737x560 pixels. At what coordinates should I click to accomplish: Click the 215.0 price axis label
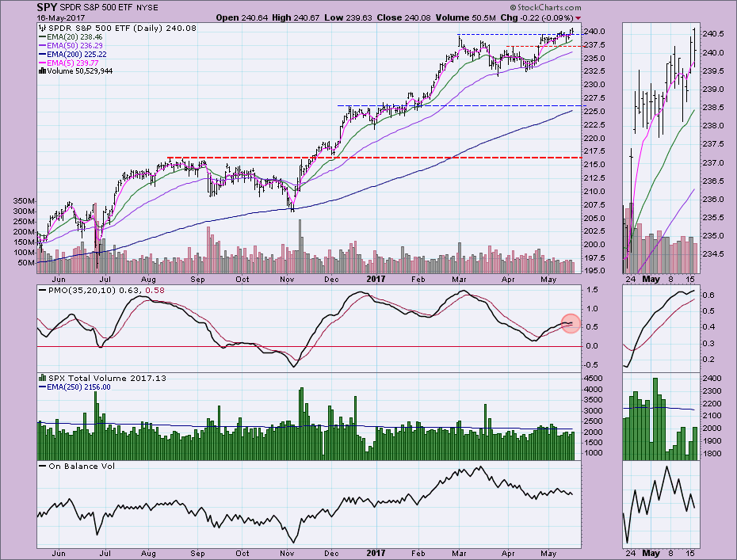coord(594,165)
